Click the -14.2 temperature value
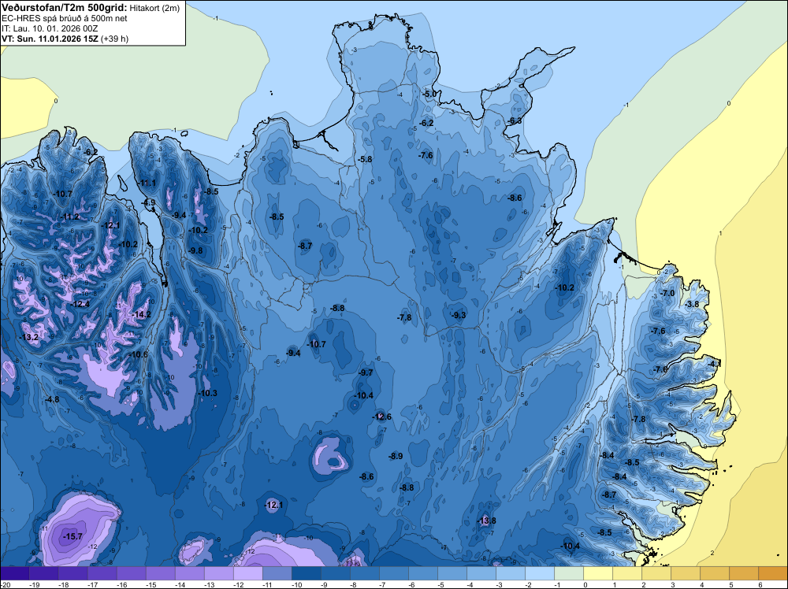This screenshot has width=788, height=589. pyautogui.click(x=141, y=314)
